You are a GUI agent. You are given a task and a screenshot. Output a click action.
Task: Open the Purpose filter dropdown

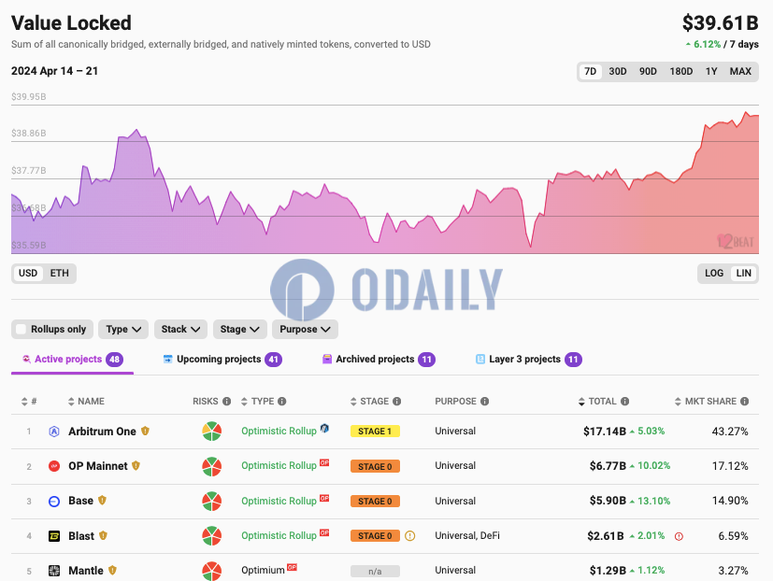[x=305, y=329]
